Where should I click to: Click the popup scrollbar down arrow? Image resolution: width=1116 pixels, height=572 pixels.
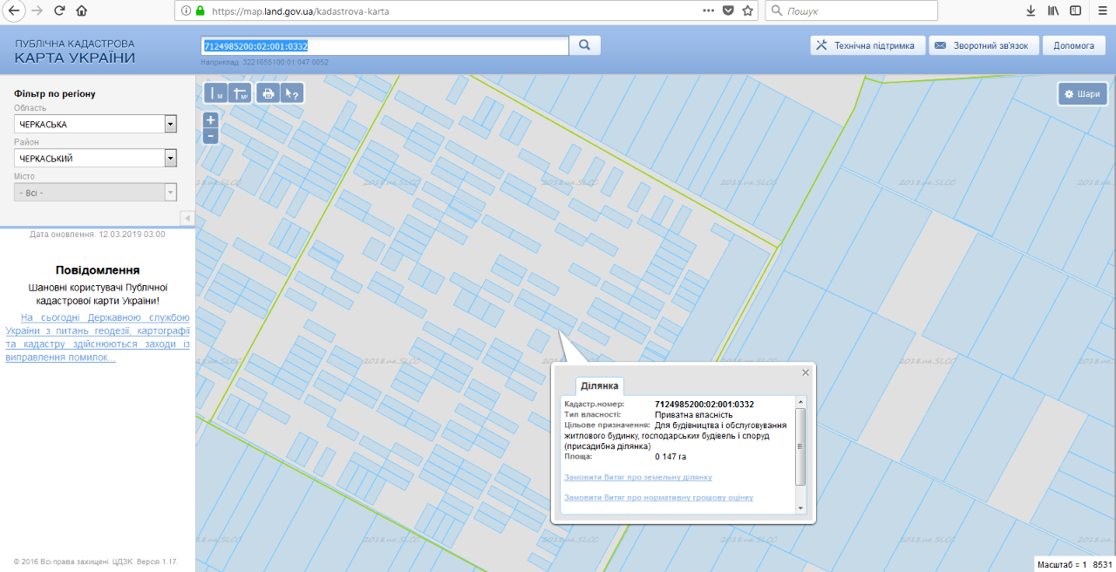[801, 507]
